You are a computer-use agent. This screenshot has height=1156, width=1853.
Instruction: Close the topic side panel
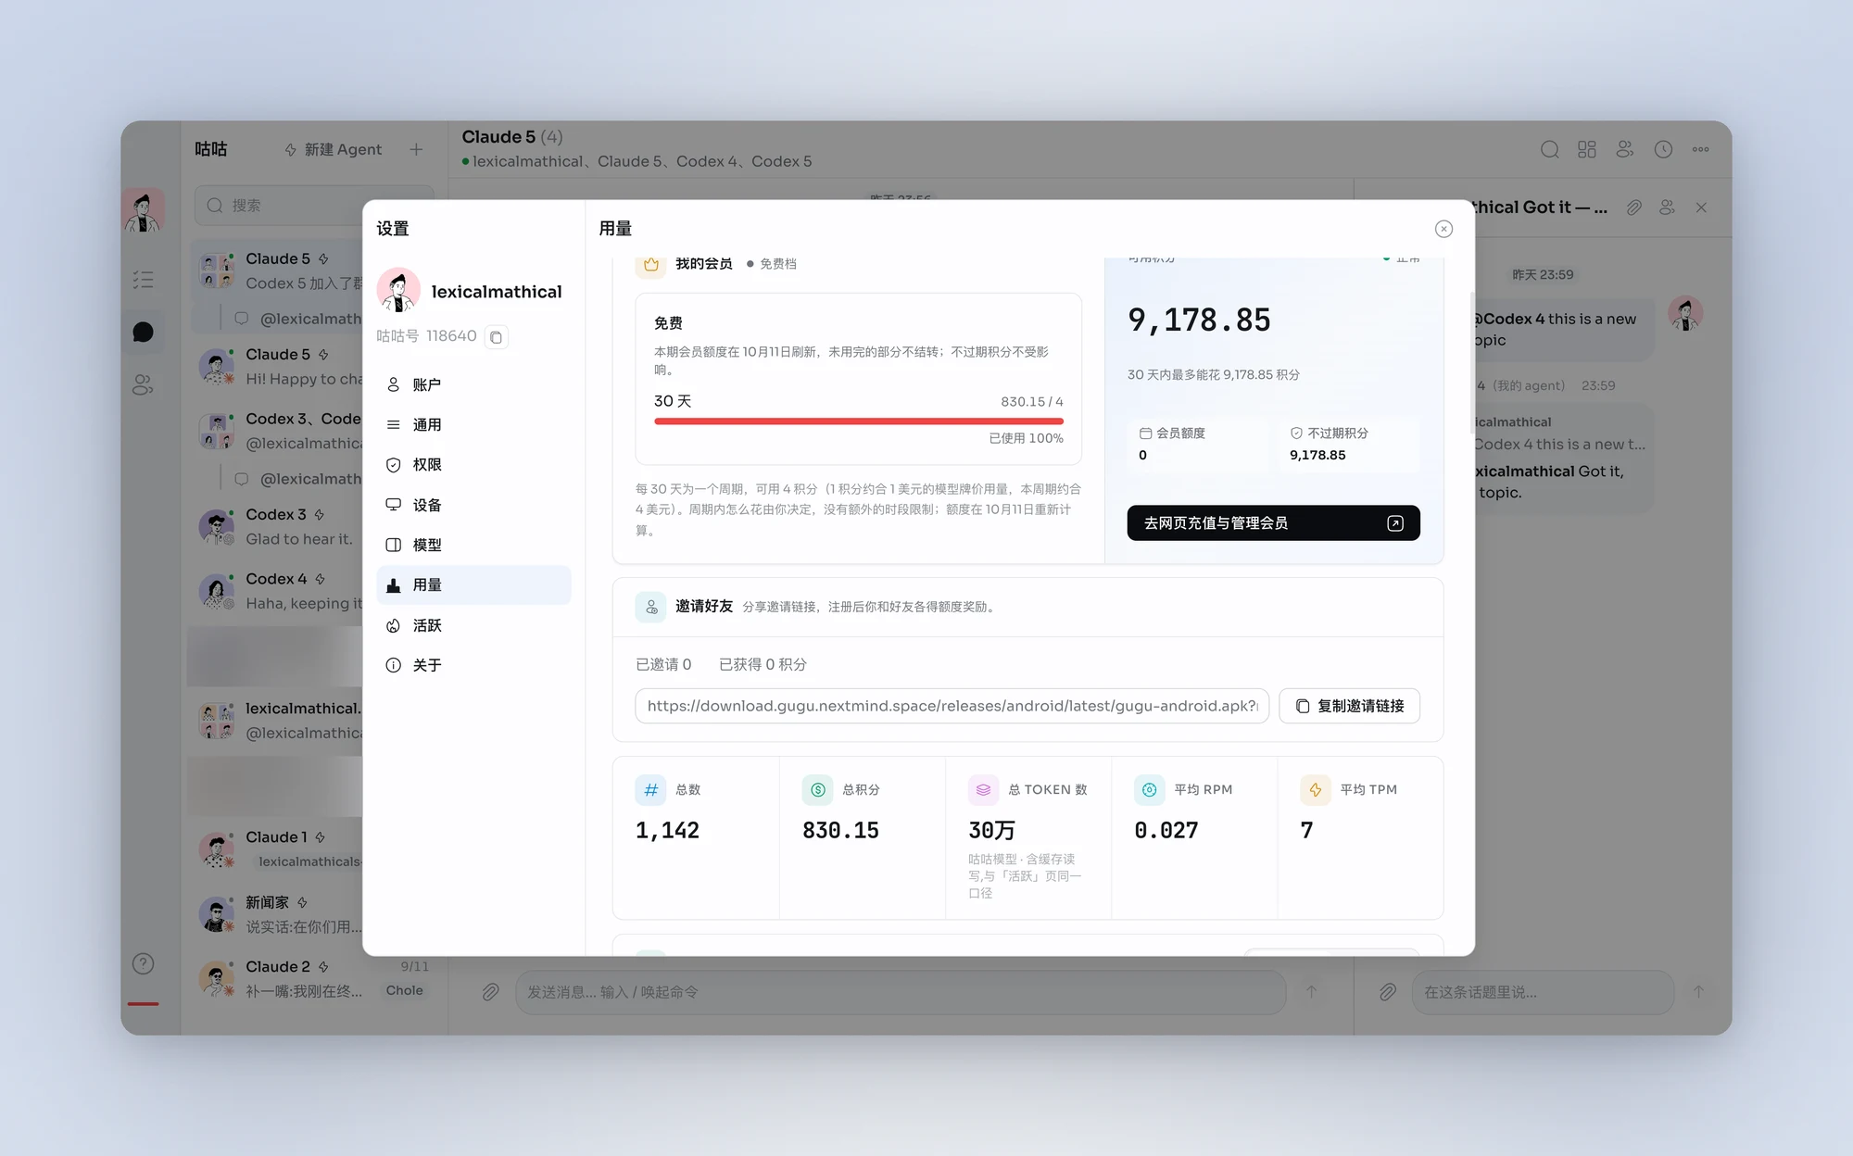1701,207
